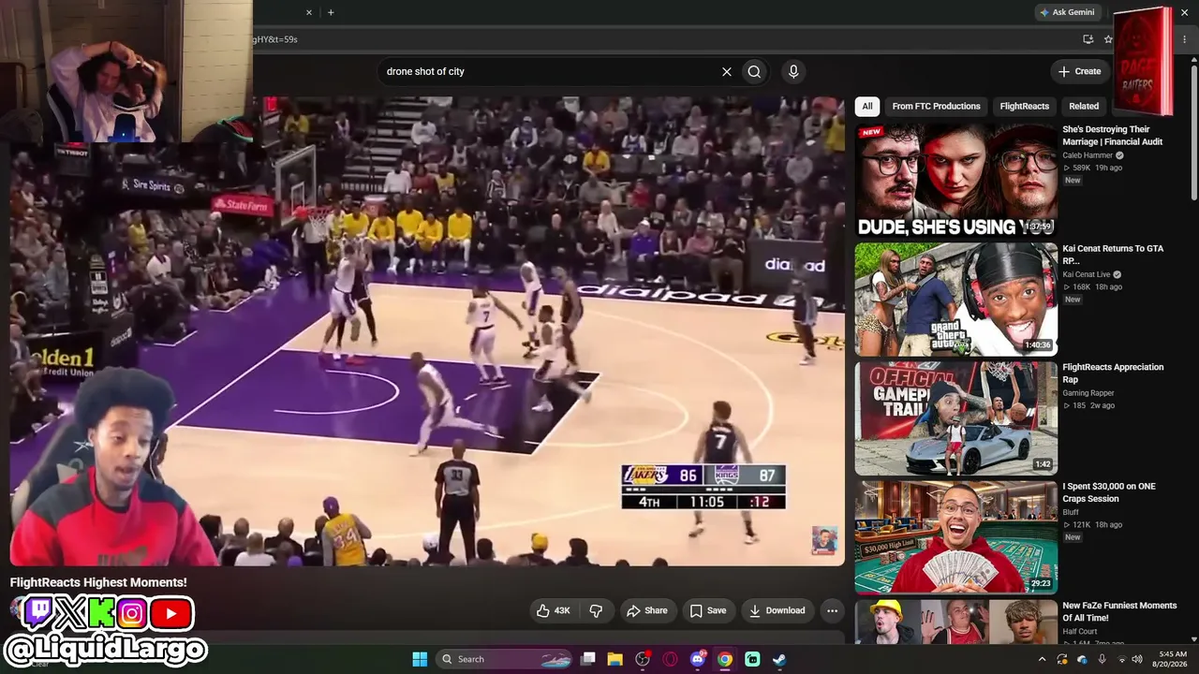The width and height of the screenshot is (1199, 674).
Task: Click the sync status tray icon
Action: pyautogui.click(x=1062, y=659)
